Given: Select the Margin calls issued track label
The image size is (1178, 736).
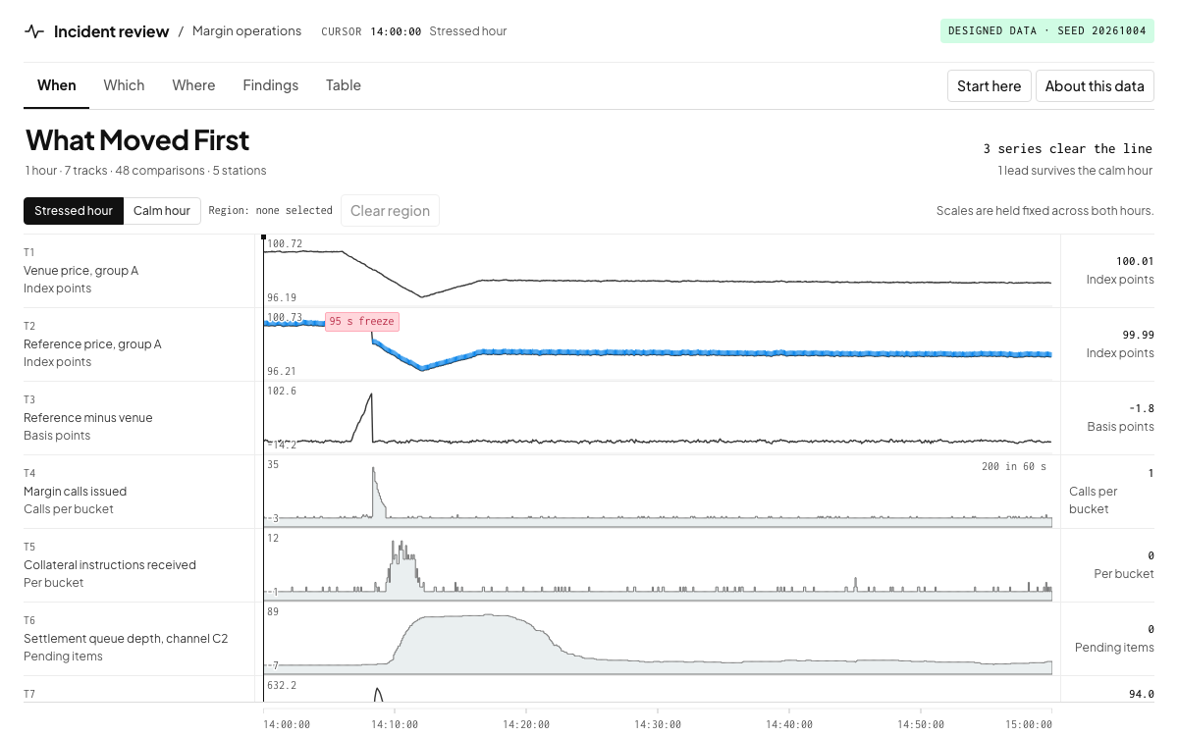Looking at the screenshot, I should tap(75, 491).
